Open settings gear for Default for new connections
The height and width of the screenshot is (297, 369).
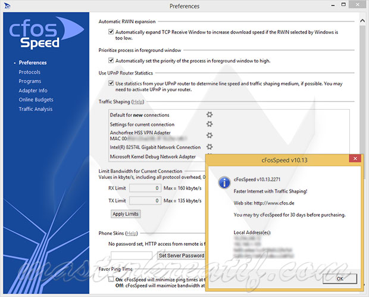pyautogui.click(x=209, y=115)
